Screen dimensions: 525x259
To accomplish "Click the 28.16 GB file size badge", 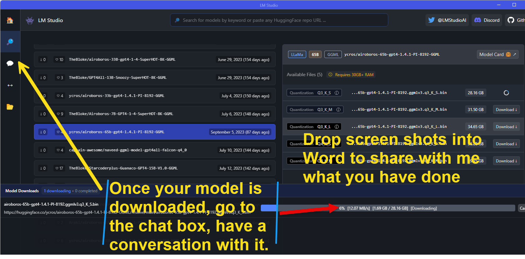I will coord(476,93).
